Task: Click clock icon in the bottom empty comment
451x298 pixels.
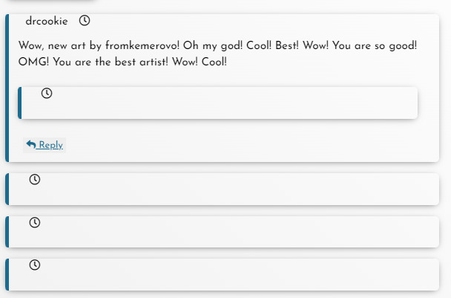Action: (35, 265)
